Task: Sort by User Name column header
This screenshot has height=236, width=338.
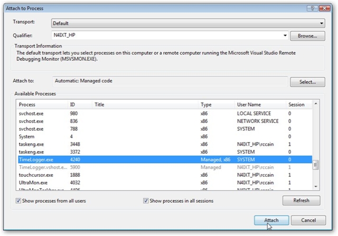Action: 249,105
